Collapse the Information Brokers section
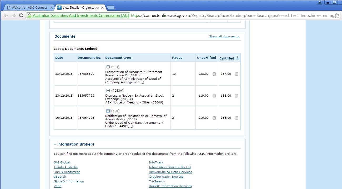Image resolution: width=342 pixels, height=189 pixels. click(55, 144)
